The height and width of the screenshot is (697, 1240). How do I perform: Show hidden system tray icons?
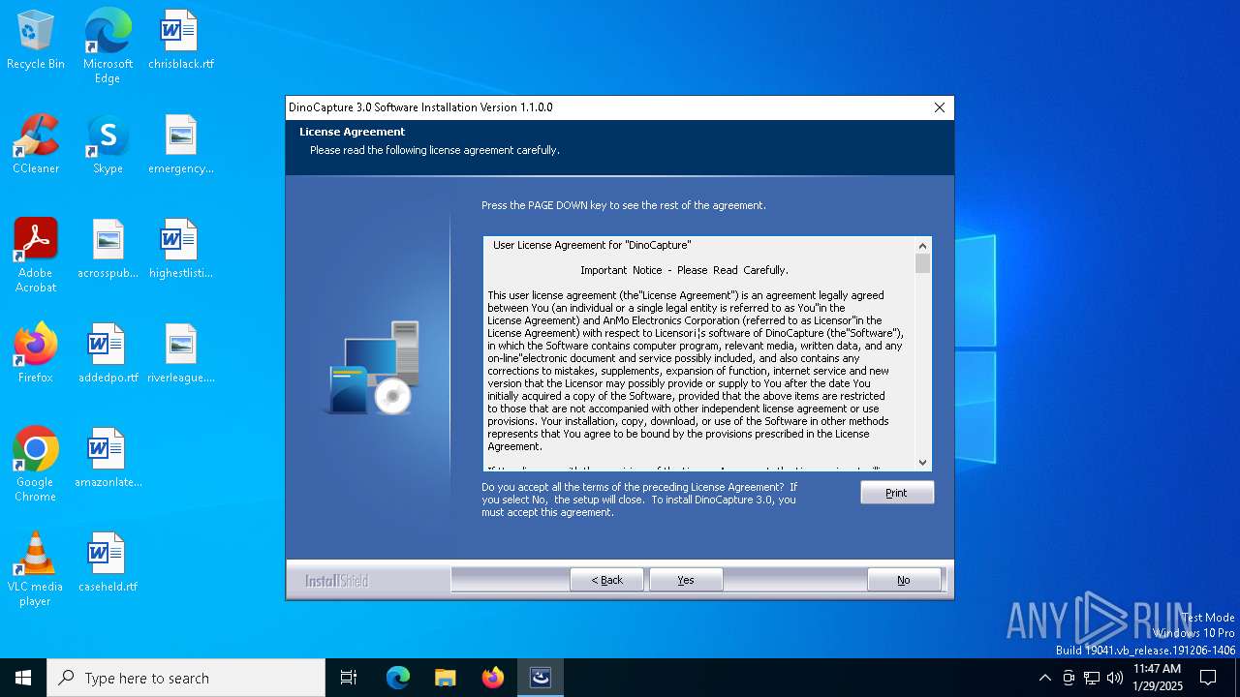click(x=1044, y=678)
